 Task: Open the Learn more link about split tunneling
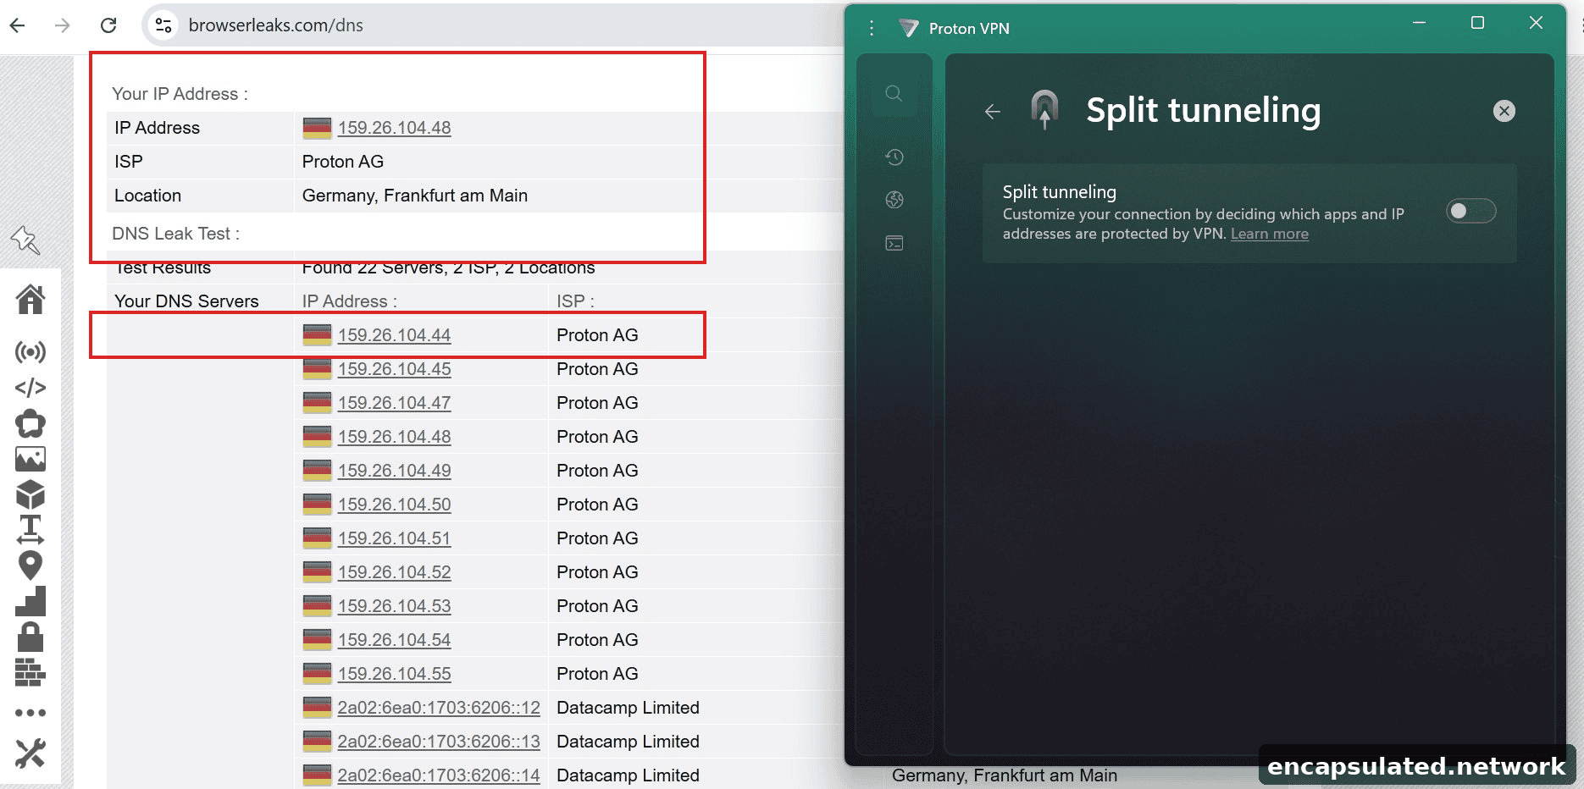1269,234
